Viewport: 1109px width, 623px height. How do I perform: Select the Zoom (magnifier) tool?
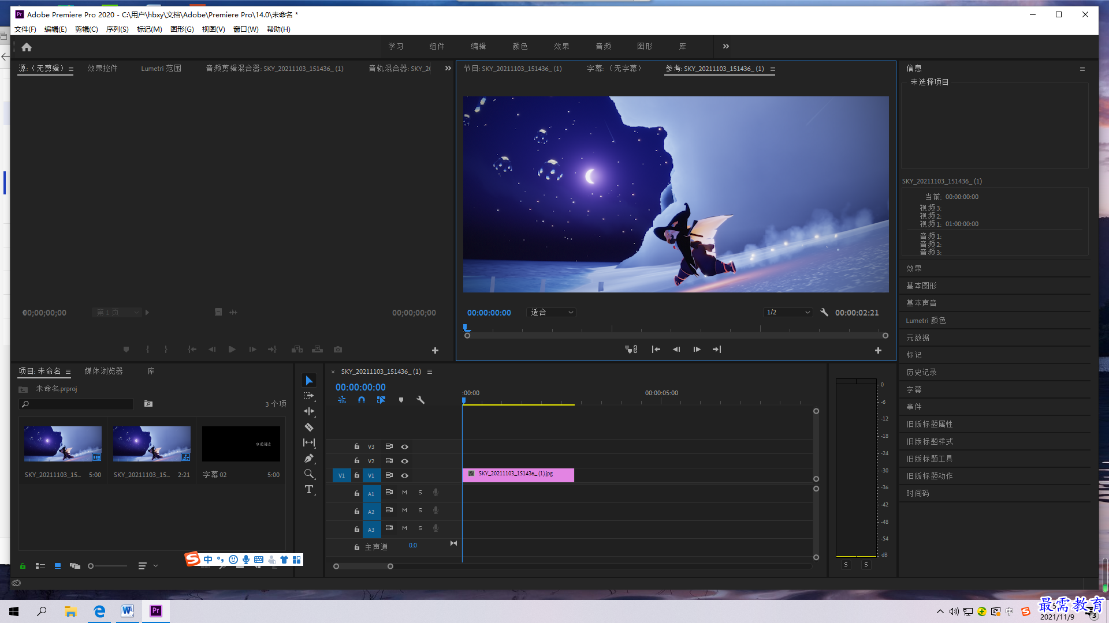(309, 474)
